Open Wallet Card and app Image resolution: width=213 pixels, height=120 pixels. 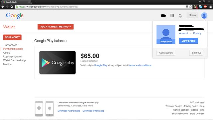(14, 60)
